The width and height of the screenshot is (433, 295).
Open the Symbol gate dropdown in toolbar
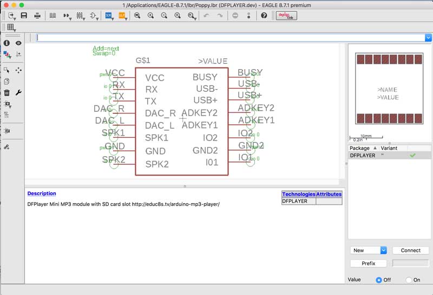point(94,16)
